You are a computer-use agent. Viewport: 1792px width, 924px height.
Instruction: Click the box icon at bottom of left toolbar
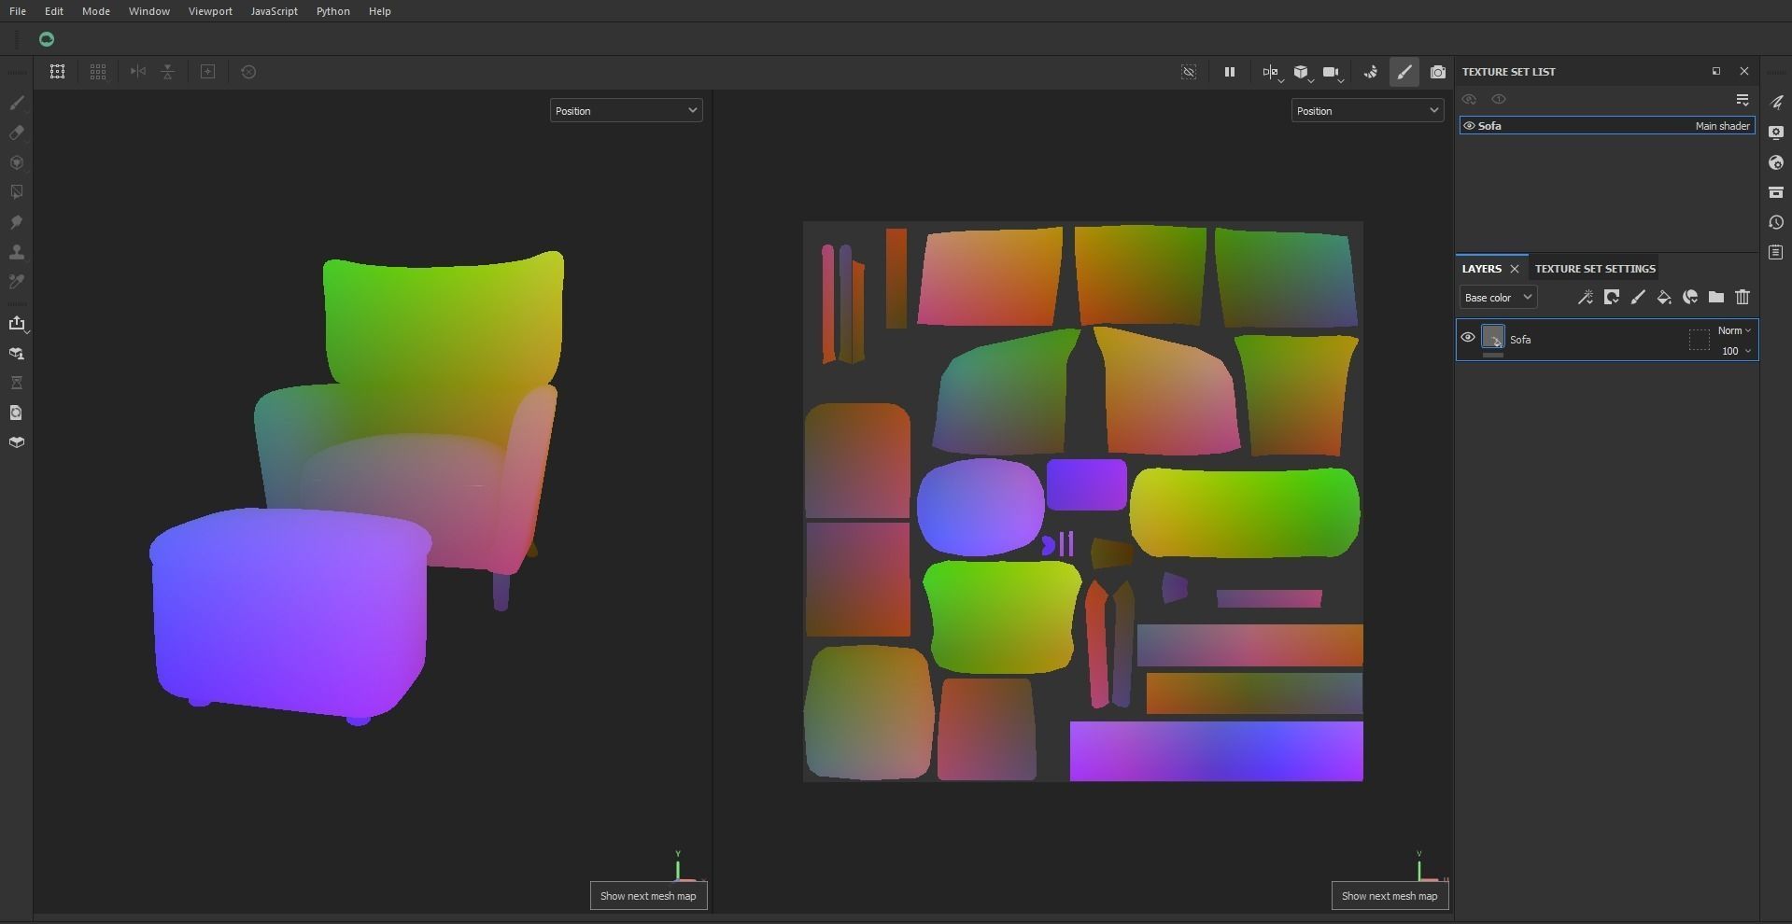coord(17,442)
